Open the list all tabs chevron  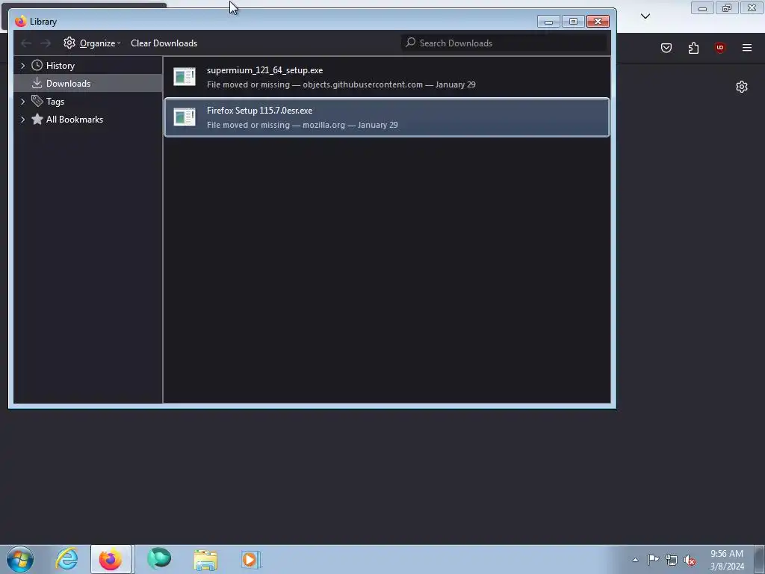[645, 16]
